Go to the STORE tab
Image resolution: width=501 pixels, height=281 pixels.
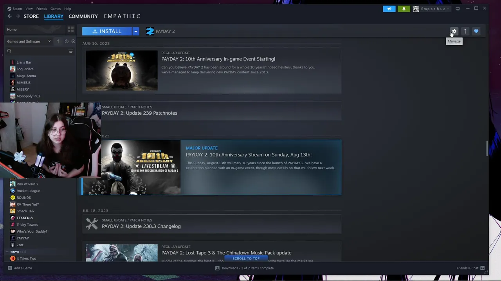click(31, 16)
